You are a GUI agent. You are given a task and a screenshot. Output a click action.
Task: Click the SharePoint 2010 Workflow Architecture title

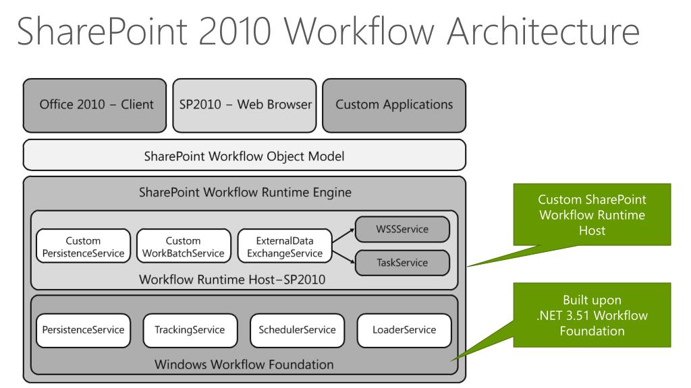click(329, 32)
